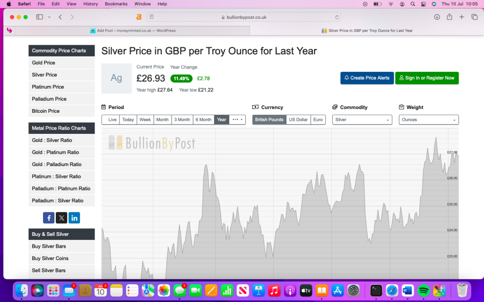484x302 pixels.
Task: Click the Safari Share icon in toolbar
Action: click(449, 17)
